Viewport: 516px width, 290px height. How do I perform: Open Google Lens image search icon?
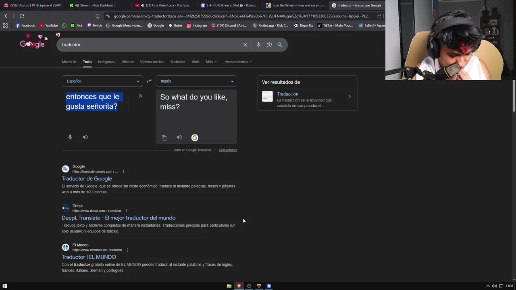pyautogui.click(x=269, y=45)
